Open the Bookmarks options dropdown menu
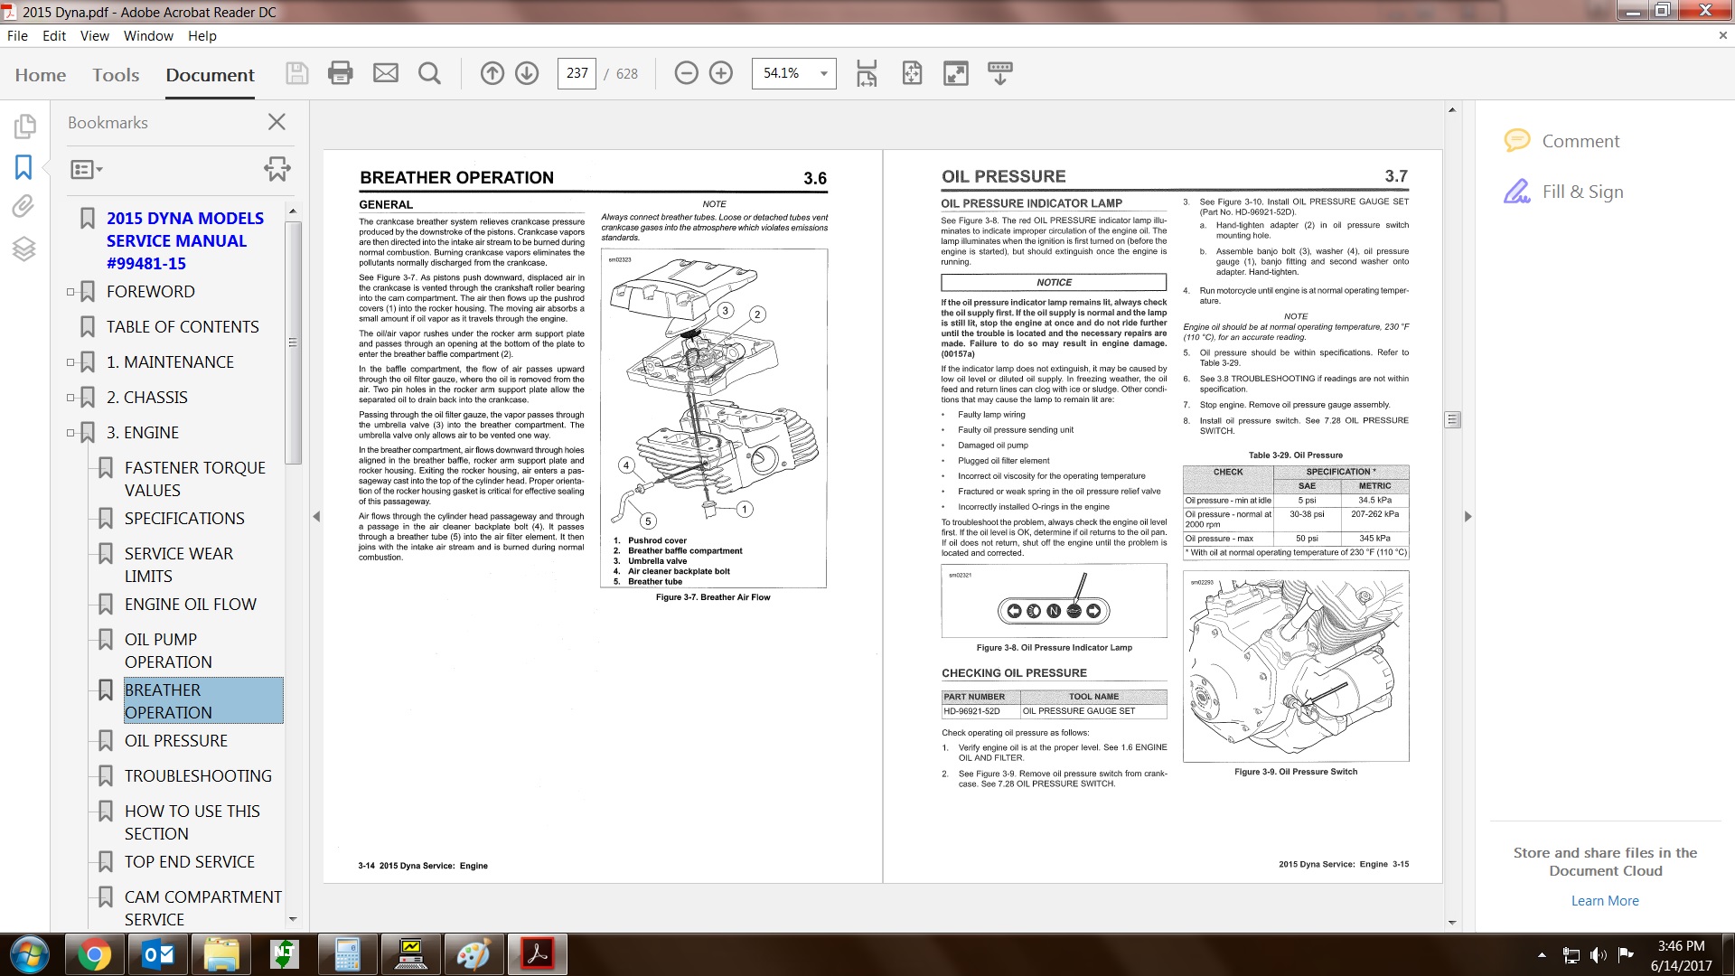The width and height of the screenshot is (1735, 976). pyautogui.click(x=87, y=169)
